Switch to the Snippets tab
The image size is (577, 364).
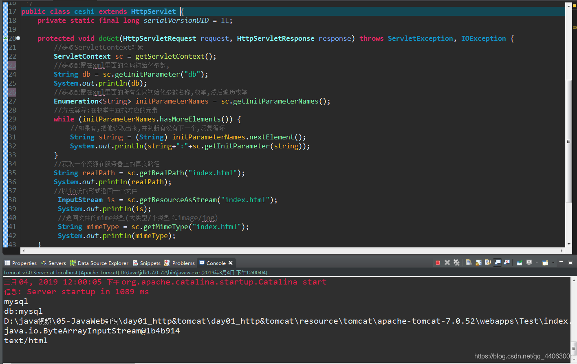[146, 263]
